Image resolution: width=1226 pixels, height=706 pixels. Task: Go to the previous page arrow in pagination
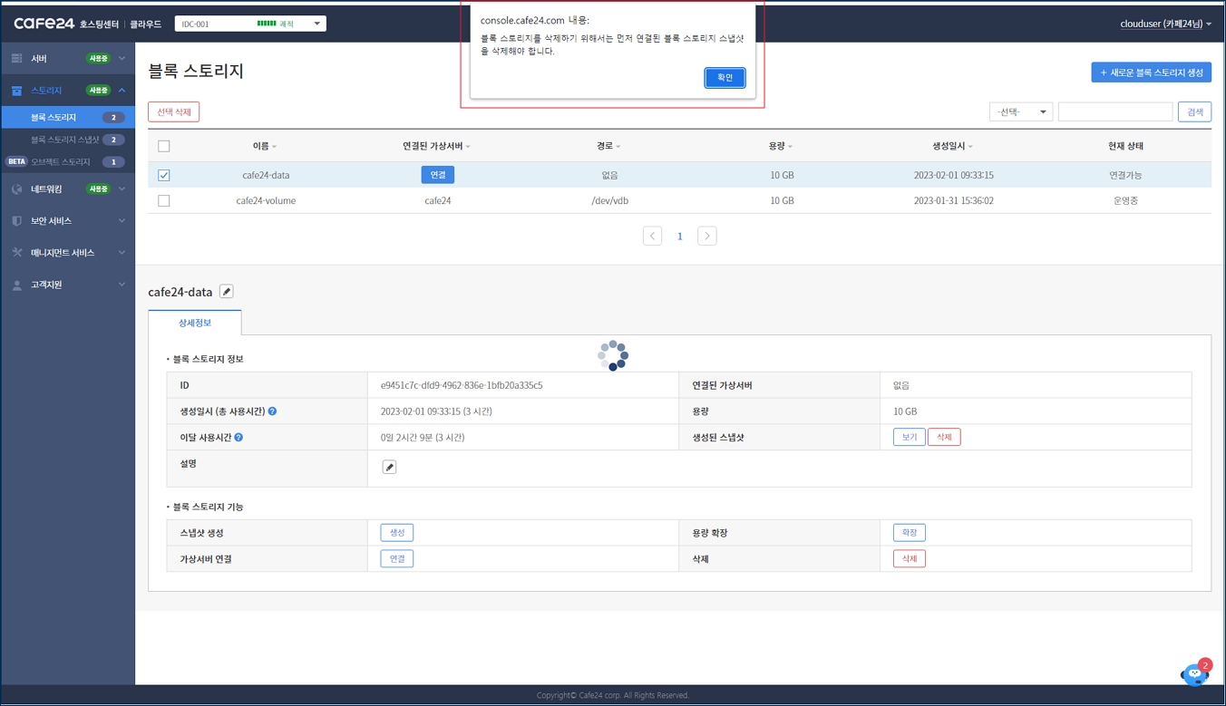coord(652,236)
